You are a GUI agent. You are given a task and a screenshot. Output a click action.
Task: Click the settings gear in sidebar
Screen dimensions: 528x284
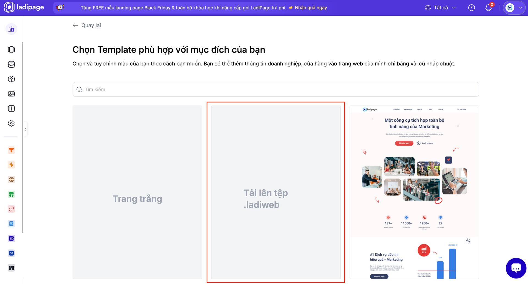pos(11,123)
